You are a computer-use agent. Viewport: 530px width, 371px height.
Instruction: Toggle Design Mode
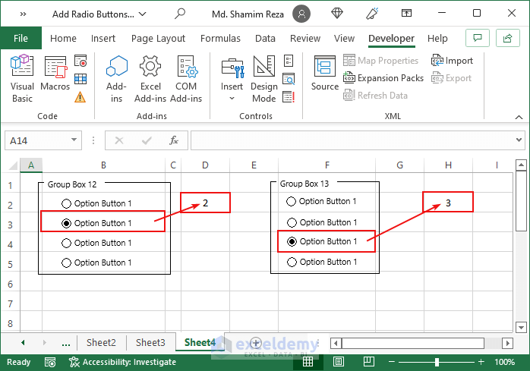coord(264,78)
